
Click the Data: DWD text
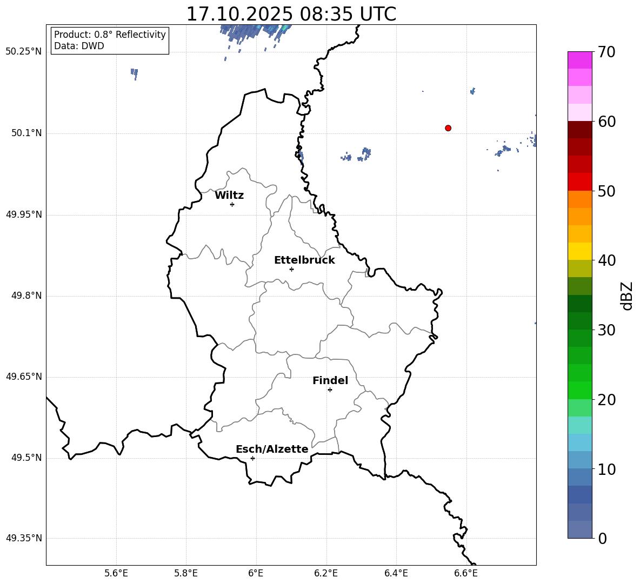[x=79, y=46]
